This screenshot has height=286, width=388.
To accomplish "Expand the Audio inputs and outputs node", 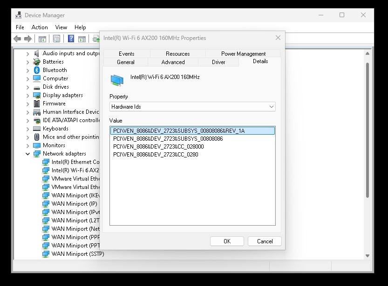I will click(x=27, y=54).
